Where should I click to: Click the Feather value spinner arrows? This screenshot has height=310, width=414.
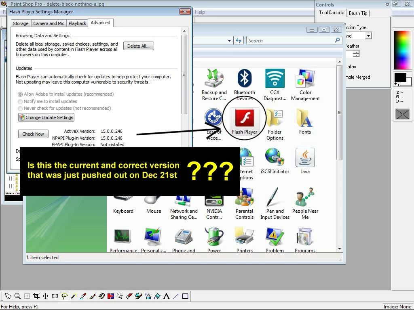(356, 54)
